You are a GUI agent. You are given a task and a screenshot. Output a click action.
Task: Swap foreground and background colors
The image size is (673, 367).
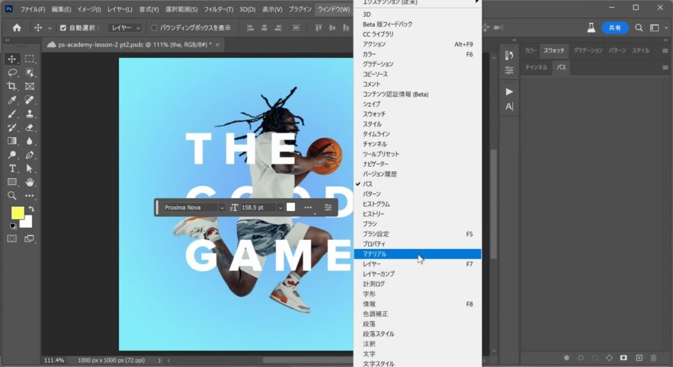click(x=31, y=209)
